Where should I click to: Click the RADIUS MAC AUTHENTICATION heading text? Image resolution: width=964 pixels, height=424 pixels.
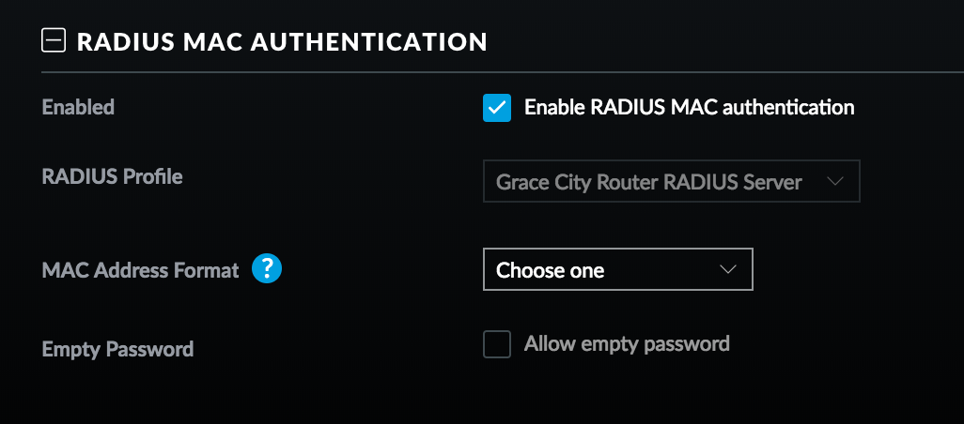click(281, 41)
